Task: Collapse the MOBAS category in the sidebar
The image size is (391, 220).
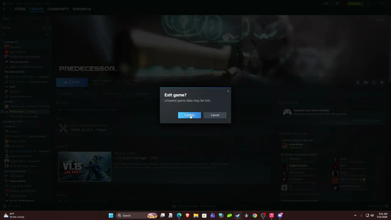Action: tap(9, 102)
